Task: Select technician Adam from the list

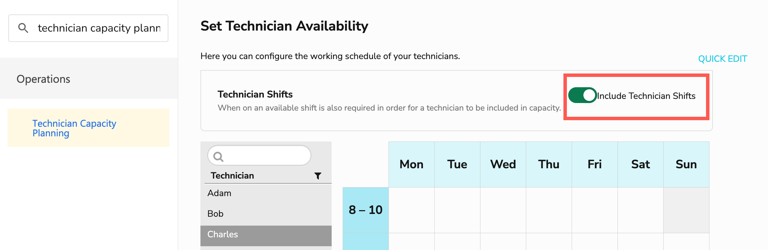Action: click(219, 193)
